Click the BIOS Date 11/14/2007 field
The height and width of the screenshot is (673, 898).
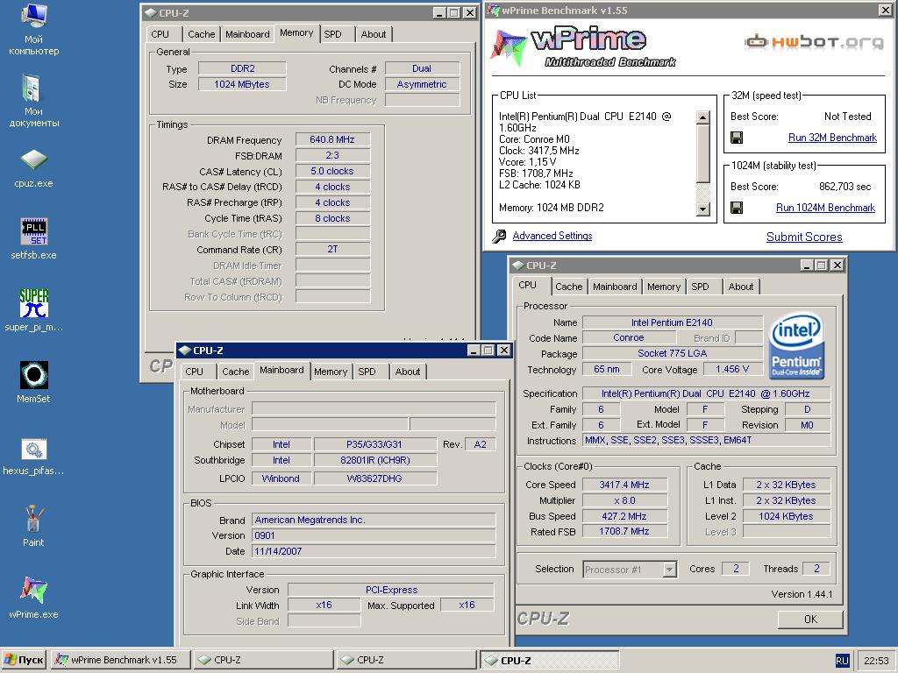[374, 551]
